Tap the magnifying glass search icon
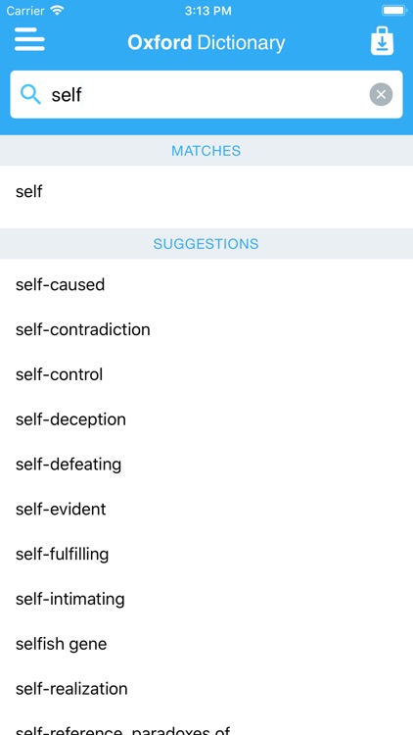413x735 pixels. coord(30,94)
